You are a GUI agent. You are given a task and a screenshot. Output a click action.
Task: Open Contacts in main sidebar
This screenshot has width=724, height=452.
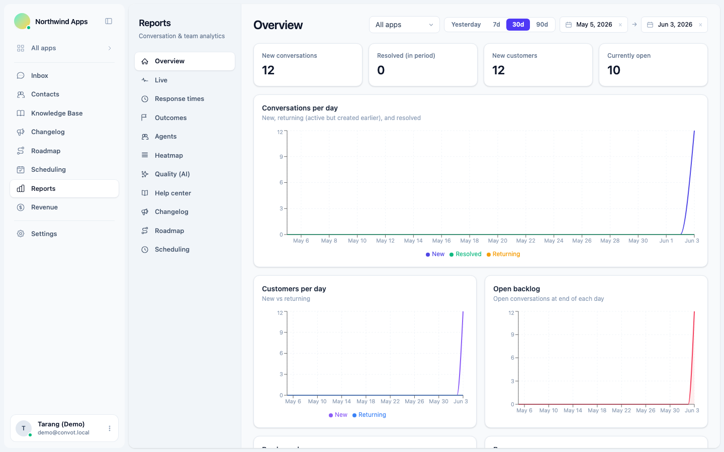coord(64,94)
